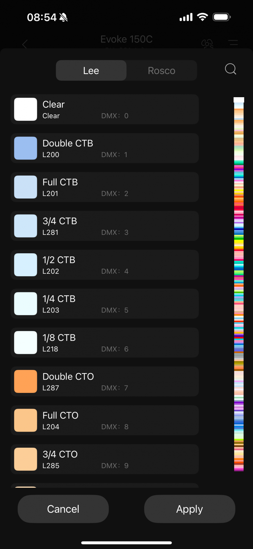Tap the back chevron beside Evoke 150C
Viewport: 253px width, 549px height.
(25, 44)
